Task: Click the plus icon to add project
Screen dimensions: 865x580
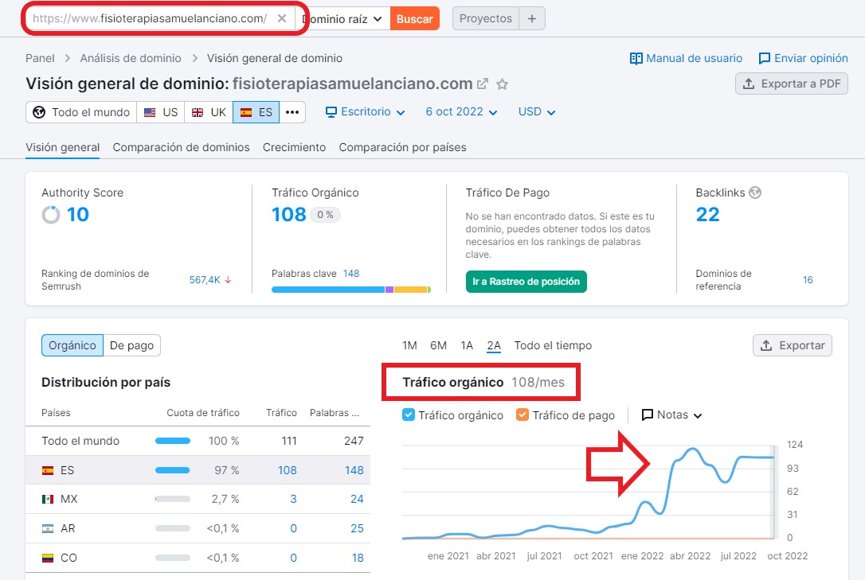Action: point(532,18)
